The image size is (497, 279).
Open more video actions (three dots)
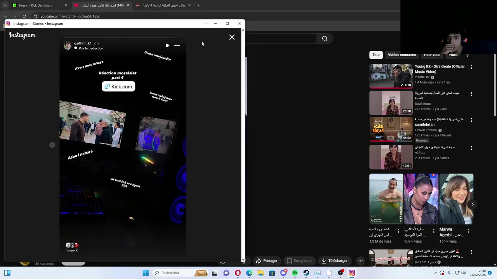click(360, 261)
